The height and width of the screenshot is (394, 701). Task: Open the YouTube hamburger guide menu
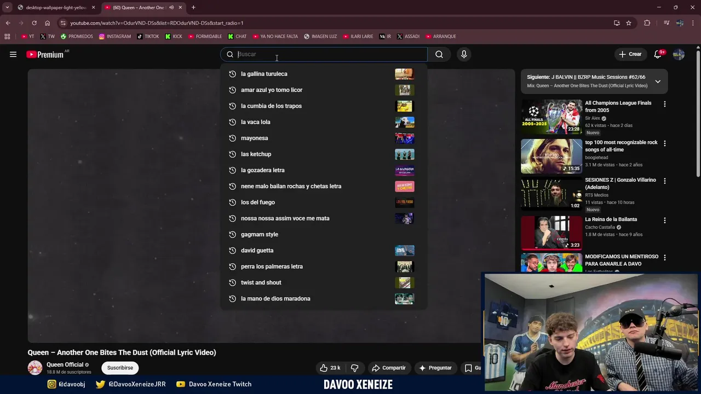(x=13, y=54)
